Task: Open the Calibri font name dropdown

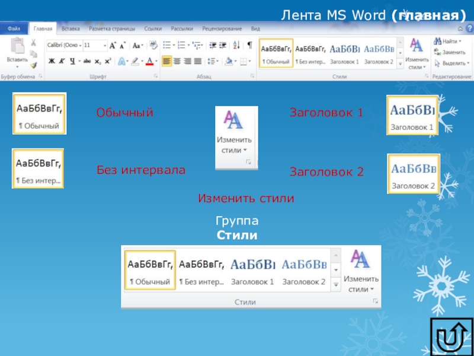Action: click(x=81, y=46)
